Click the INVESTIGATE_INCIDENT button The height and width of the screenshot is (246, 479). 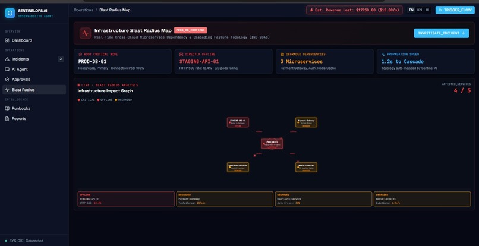(x=441, y=33)
